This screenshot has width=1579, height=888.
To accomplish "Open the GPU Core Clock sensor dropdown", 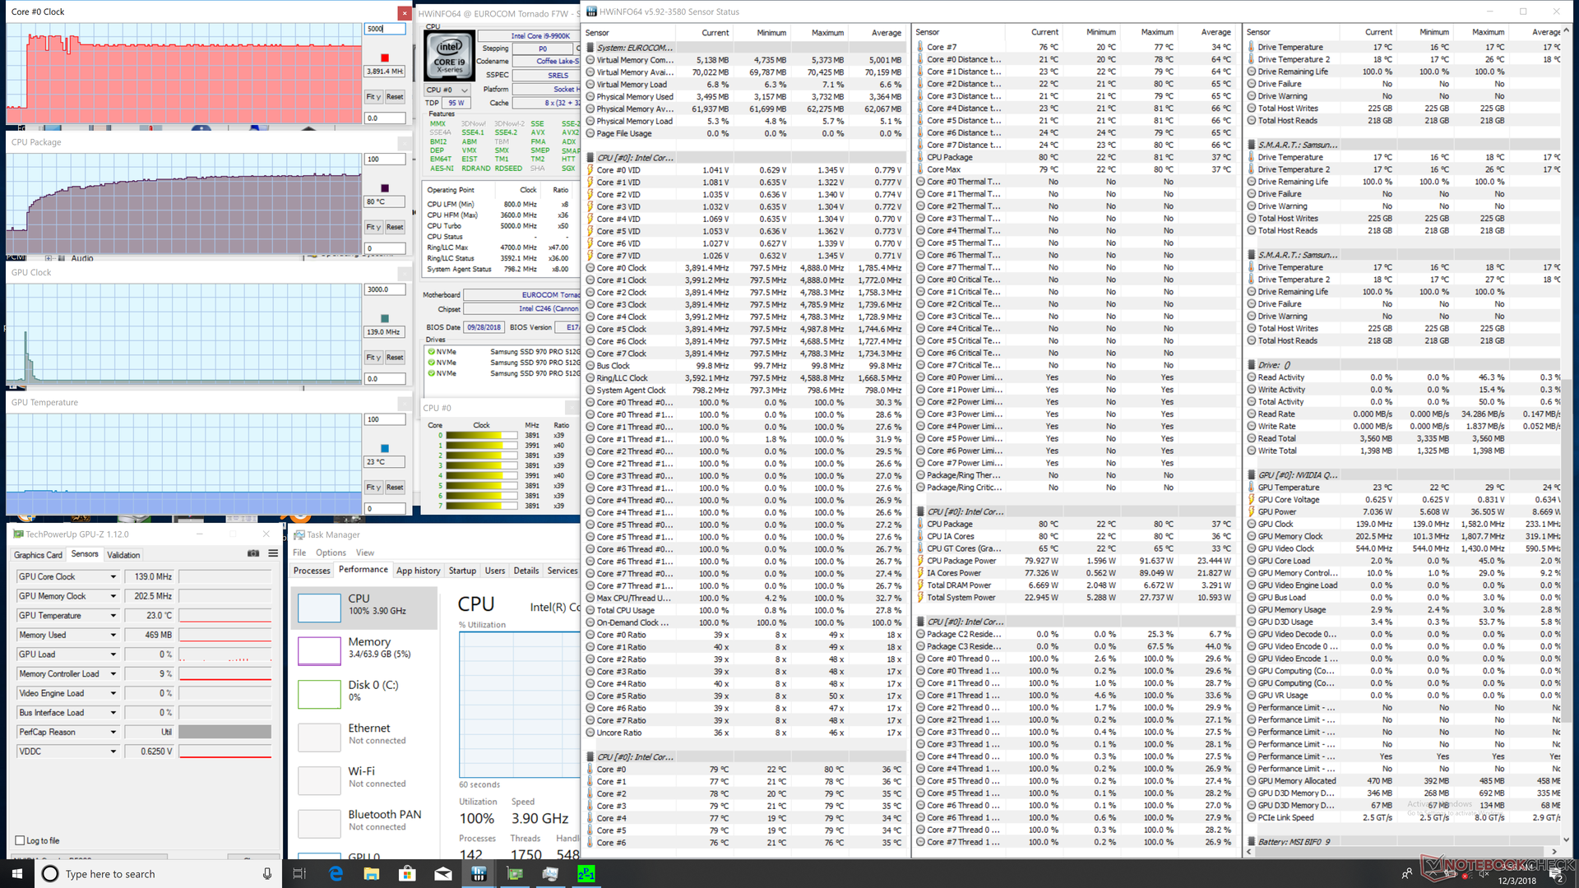I will click(x=113, y=576).
